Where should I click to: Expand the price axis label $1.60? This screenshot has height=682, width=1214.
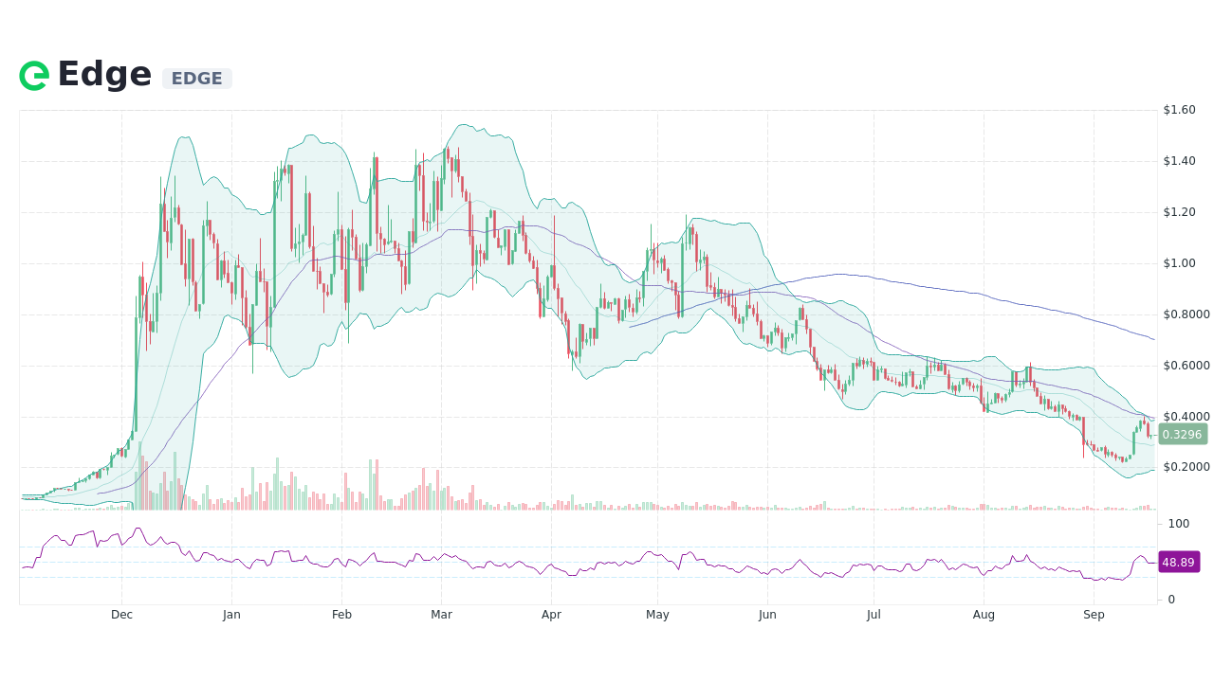pos(1179,109)
